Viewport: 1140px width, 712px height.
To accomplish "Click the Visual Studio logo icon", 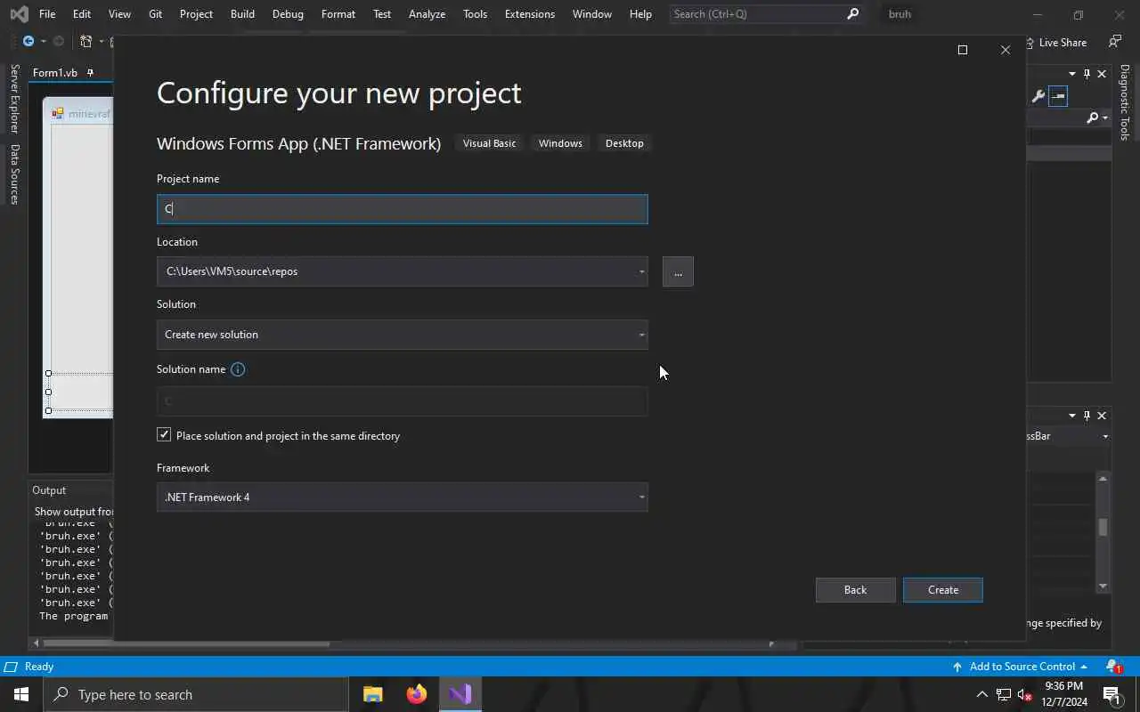I will (19, 14).
